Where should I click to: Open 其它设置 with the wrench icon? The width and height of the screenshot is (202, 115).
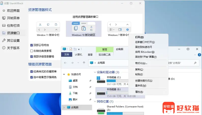[11, 41]
